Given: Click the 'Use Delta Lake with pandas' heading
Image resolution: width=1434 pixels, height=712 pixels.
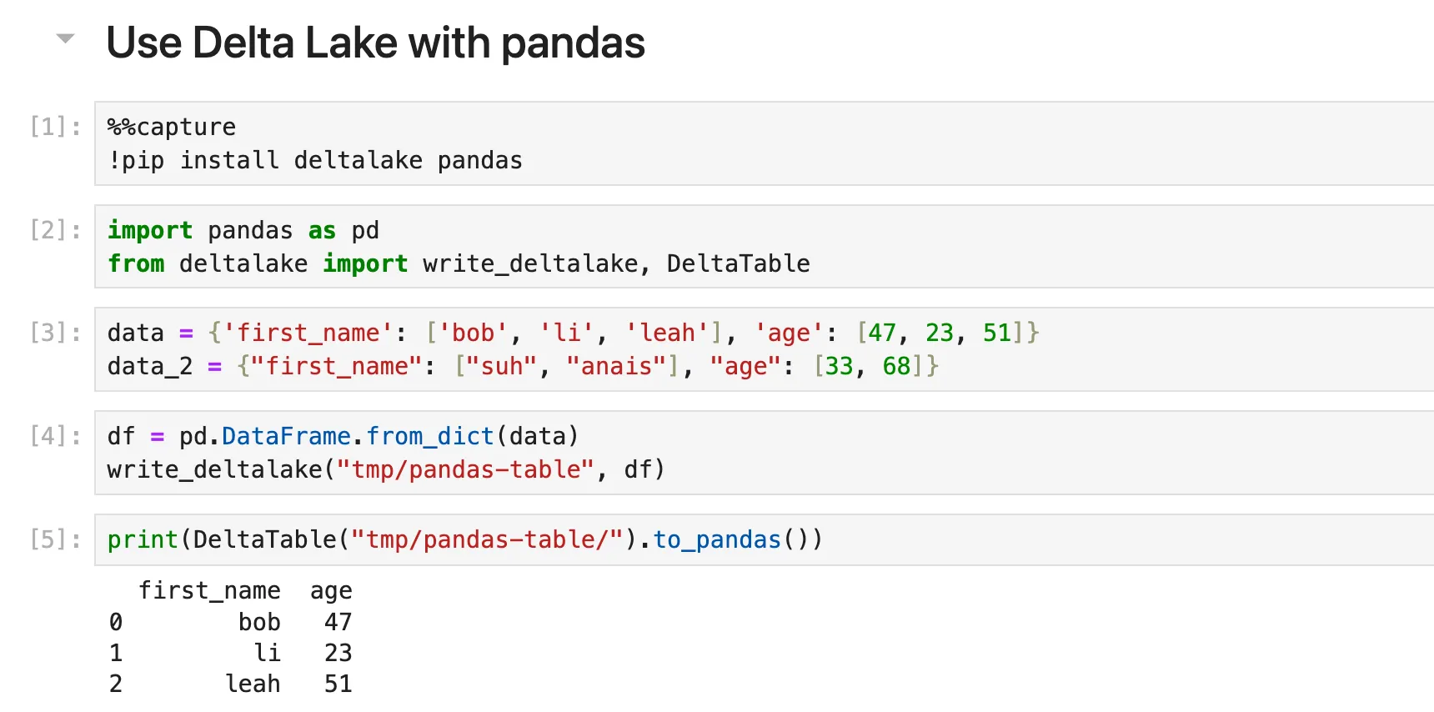Looking at the screenshot, I should [x=375, y=43].
